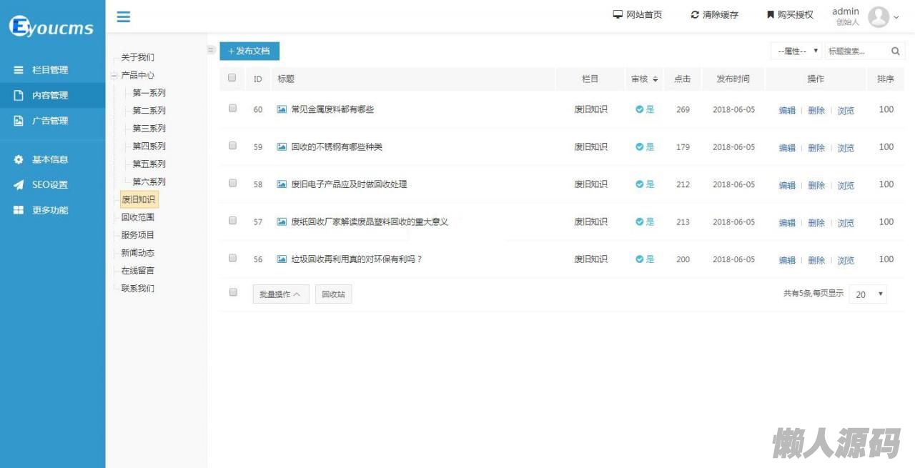
Task: Click the admin user avatar
Action: click(879, 17)
